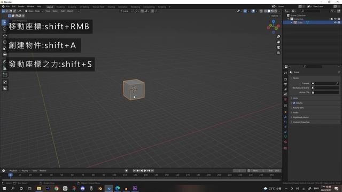This screenshot has height=192, width=342.
Task: Select the Add Cube tool
Action: coord(5,75)
